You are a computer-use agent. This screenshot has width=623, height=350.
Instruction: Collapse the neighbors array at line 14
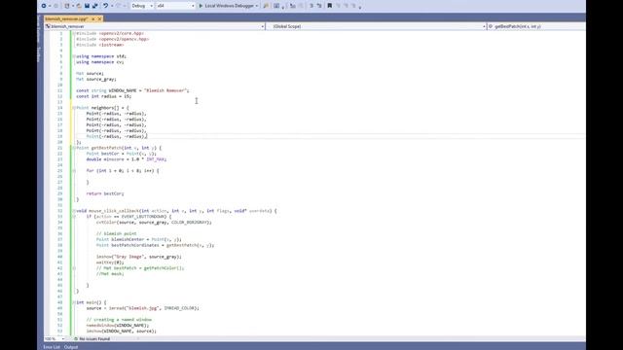point(74,108)
